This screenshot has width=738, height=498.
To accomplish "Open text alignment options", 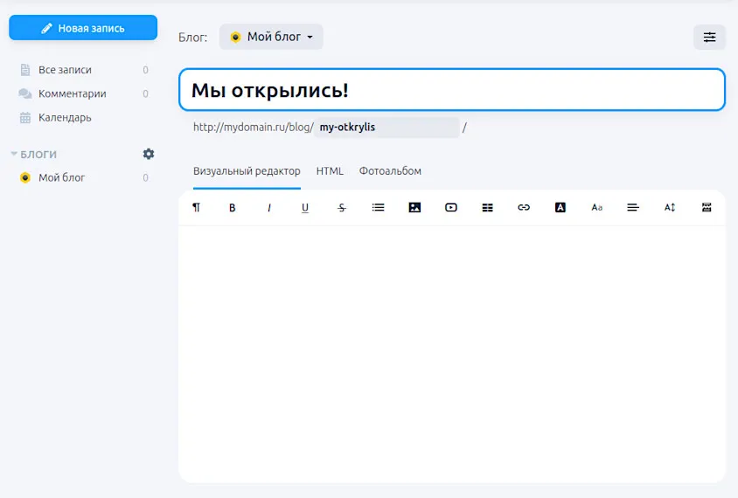I will [633, 207].
